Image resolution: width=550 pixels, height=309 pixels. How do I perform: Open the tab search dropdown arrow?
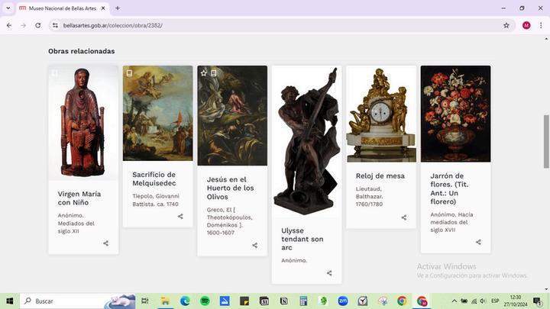[8, 8]
